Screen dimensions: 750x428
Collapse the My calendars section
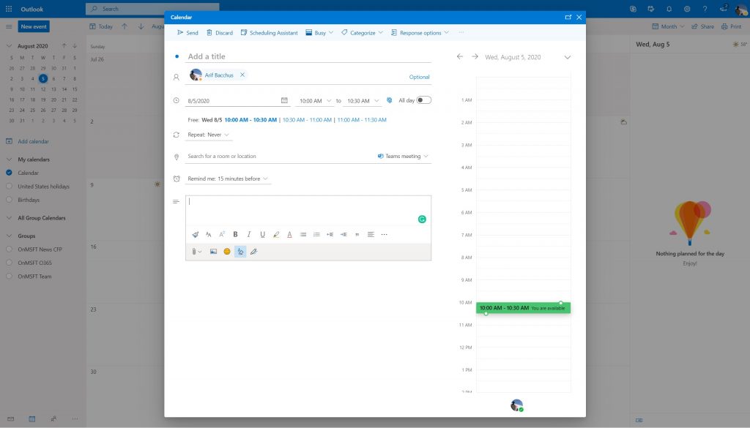9,159
